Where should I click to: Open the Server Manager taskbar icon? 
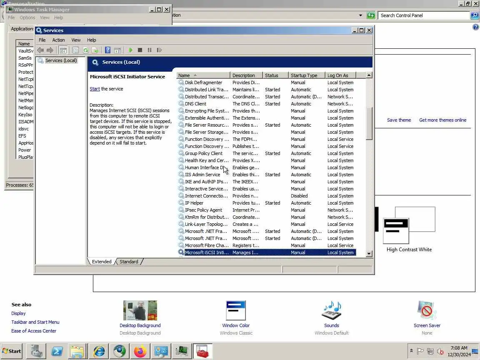point(36,351)
